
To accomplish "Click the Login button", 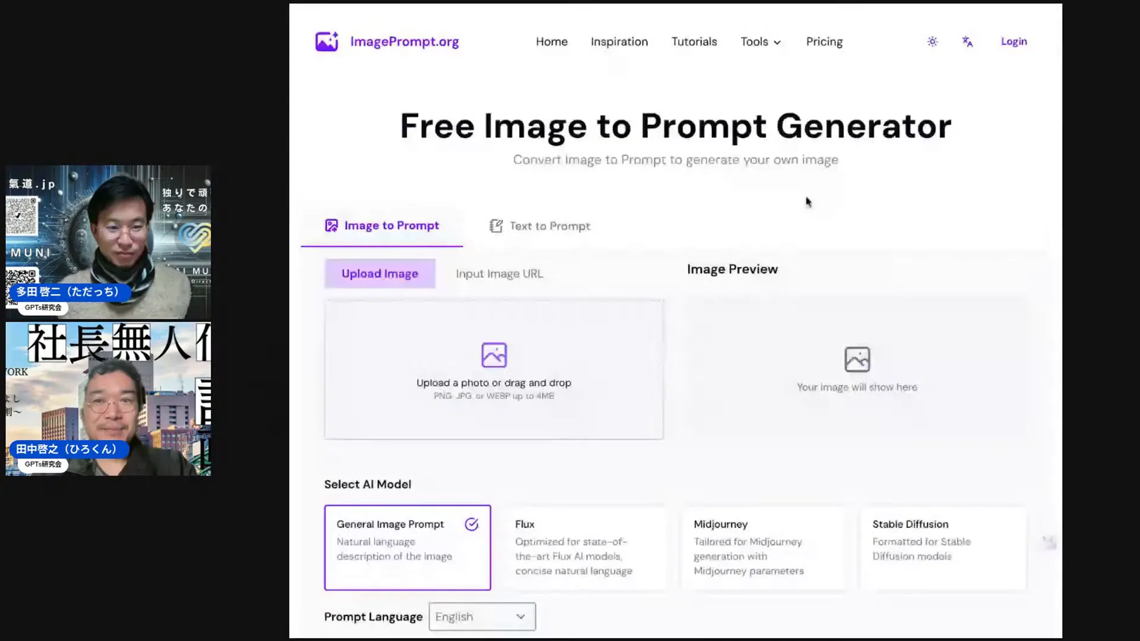I will click(x=1014, y=41).
